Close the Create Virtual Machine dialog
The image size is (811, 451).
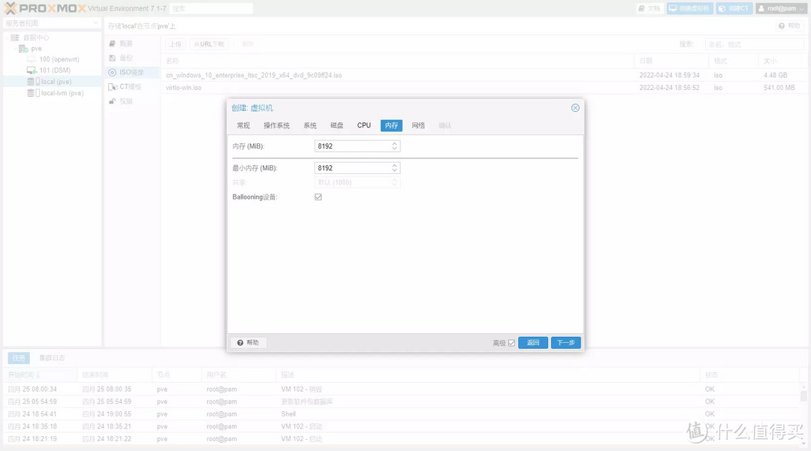pos(575,107)
